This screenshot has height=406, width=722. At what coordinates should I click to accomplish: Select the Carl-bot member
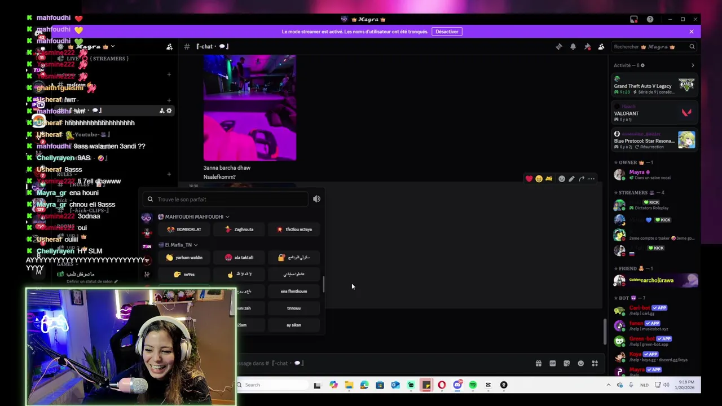(655, 310)
